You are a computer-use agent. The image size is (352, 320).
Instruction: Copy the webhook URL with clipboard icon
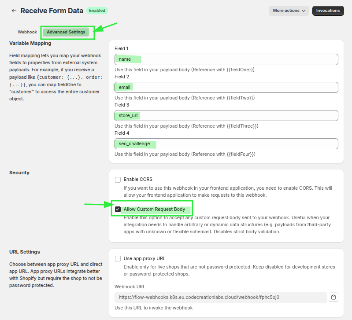click(x=333, y=298)
